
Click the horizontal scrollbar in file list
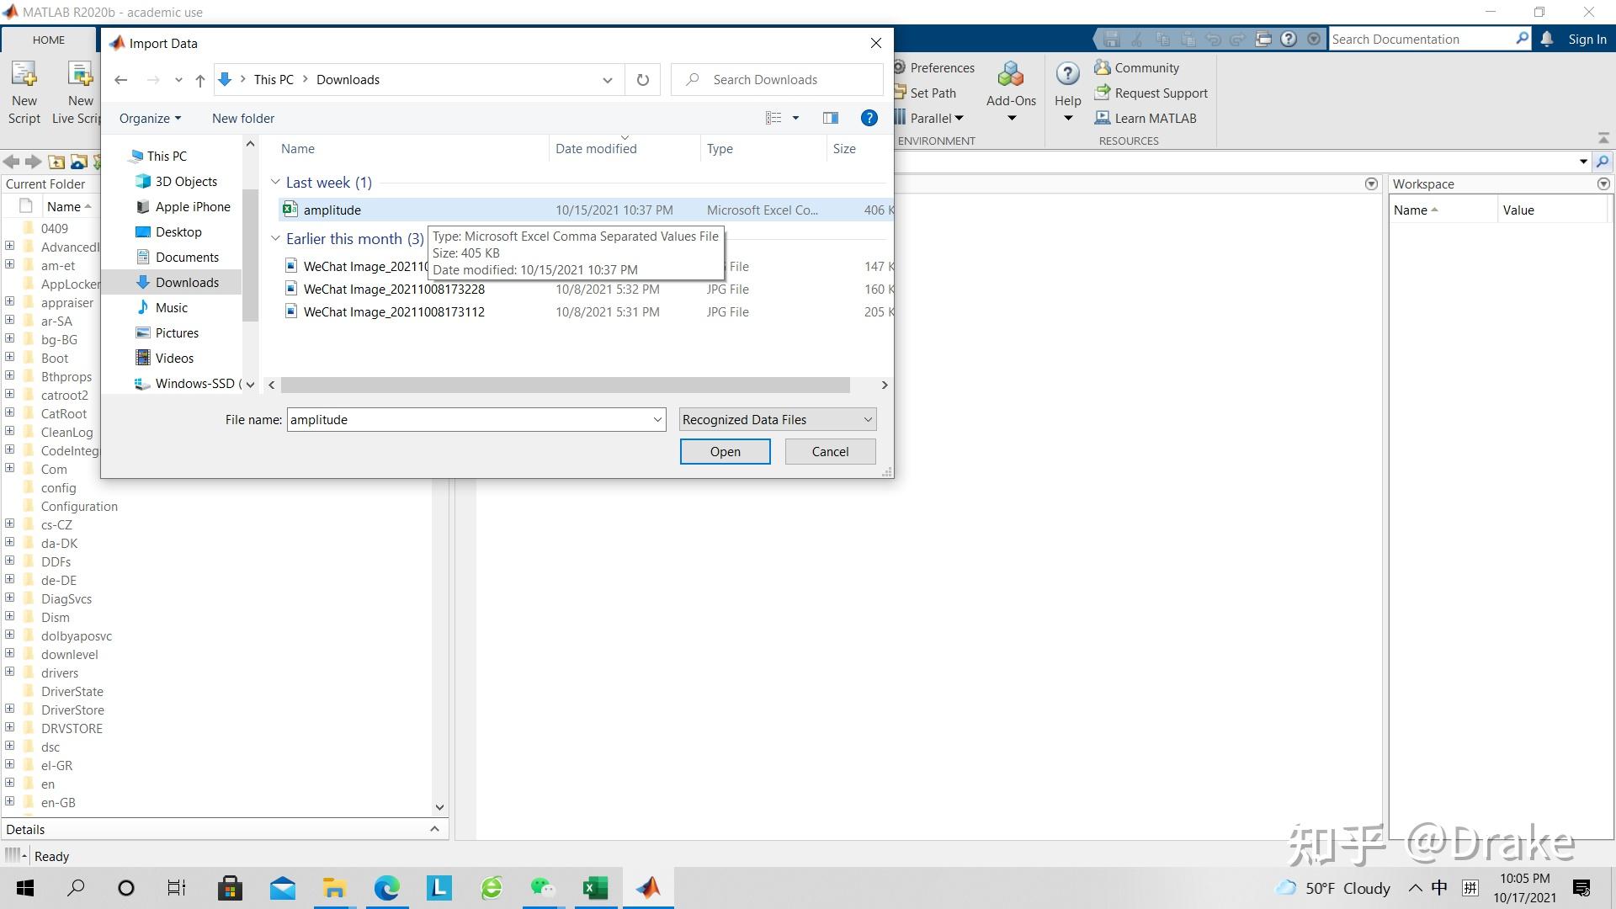coord(565,385)
